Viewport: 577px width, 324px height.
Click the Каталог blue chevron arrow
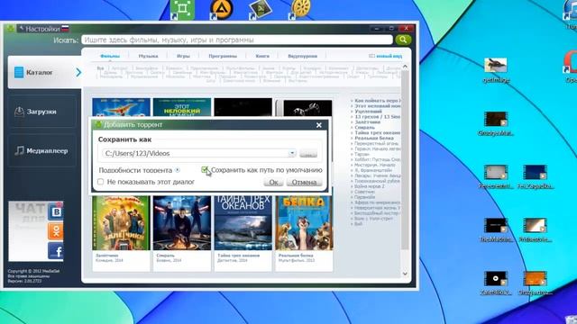click(x=78, y=72)
